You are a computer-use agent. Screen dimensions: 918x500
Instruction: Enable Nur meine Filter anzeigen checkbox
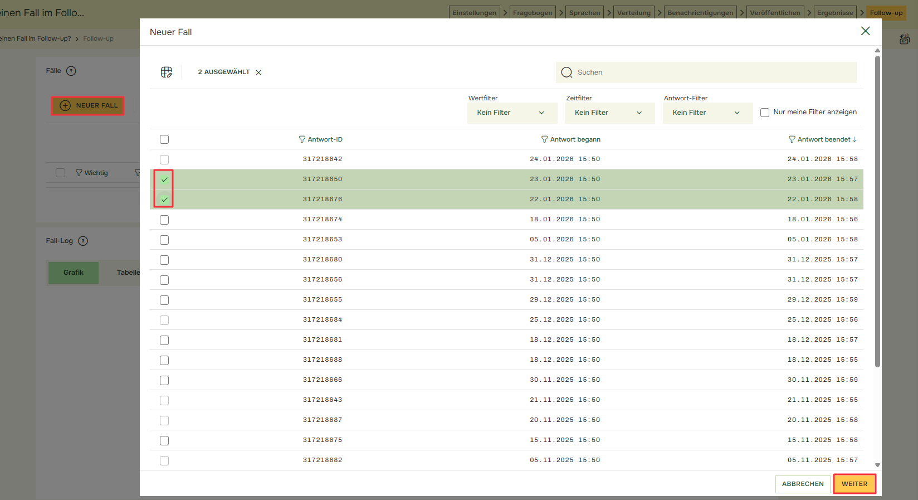tap(765, 113)
